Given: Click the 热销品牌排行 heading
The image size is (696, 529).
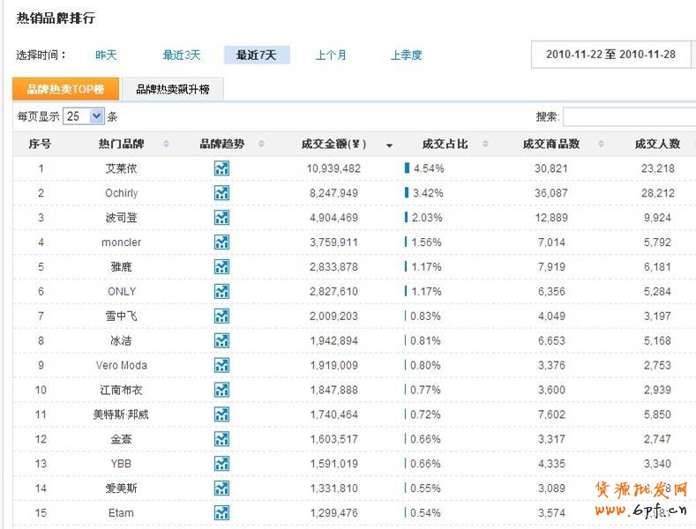Looking at the screenshot, I should [x=56, y=19].
